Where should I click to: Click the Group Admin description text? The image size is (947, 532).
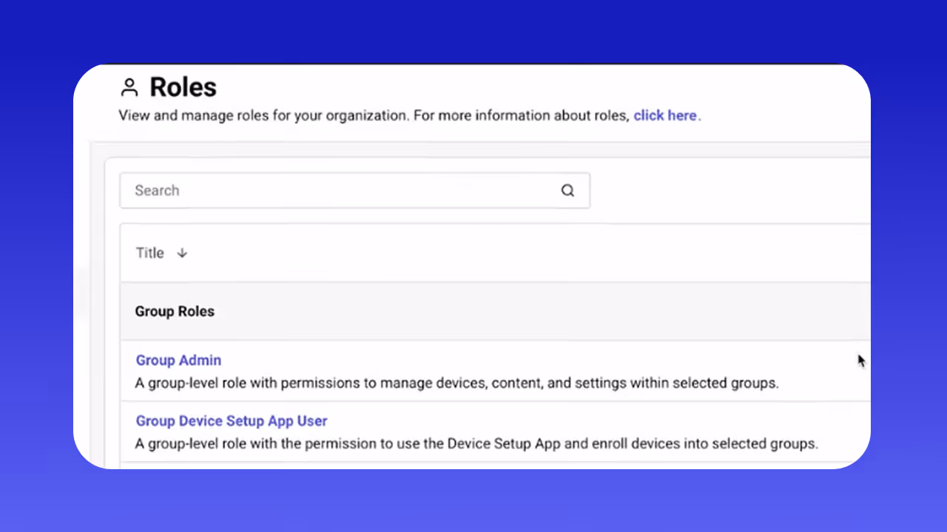click(456, 383)
